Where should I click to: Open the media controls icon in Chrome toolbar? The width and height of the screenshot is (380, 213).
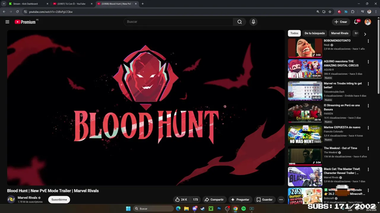362,12
